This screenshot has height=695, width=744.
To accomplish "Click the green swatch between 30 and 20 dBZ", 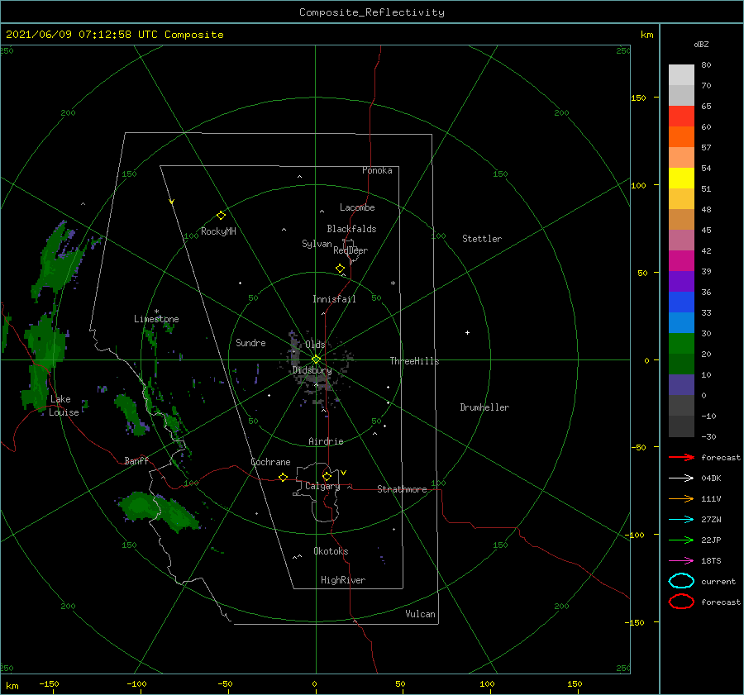I will pyautogui.click(x=681, y=344).
